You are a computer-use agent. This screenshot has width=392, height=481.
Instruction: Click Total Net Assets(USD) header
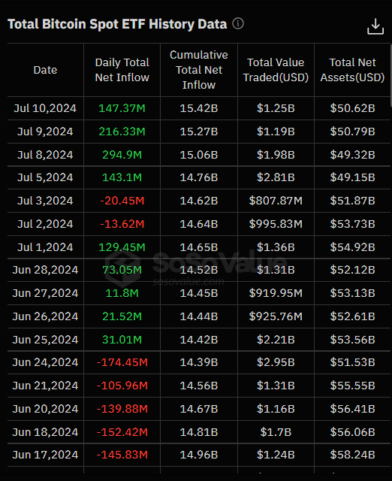tap(352, 70)
